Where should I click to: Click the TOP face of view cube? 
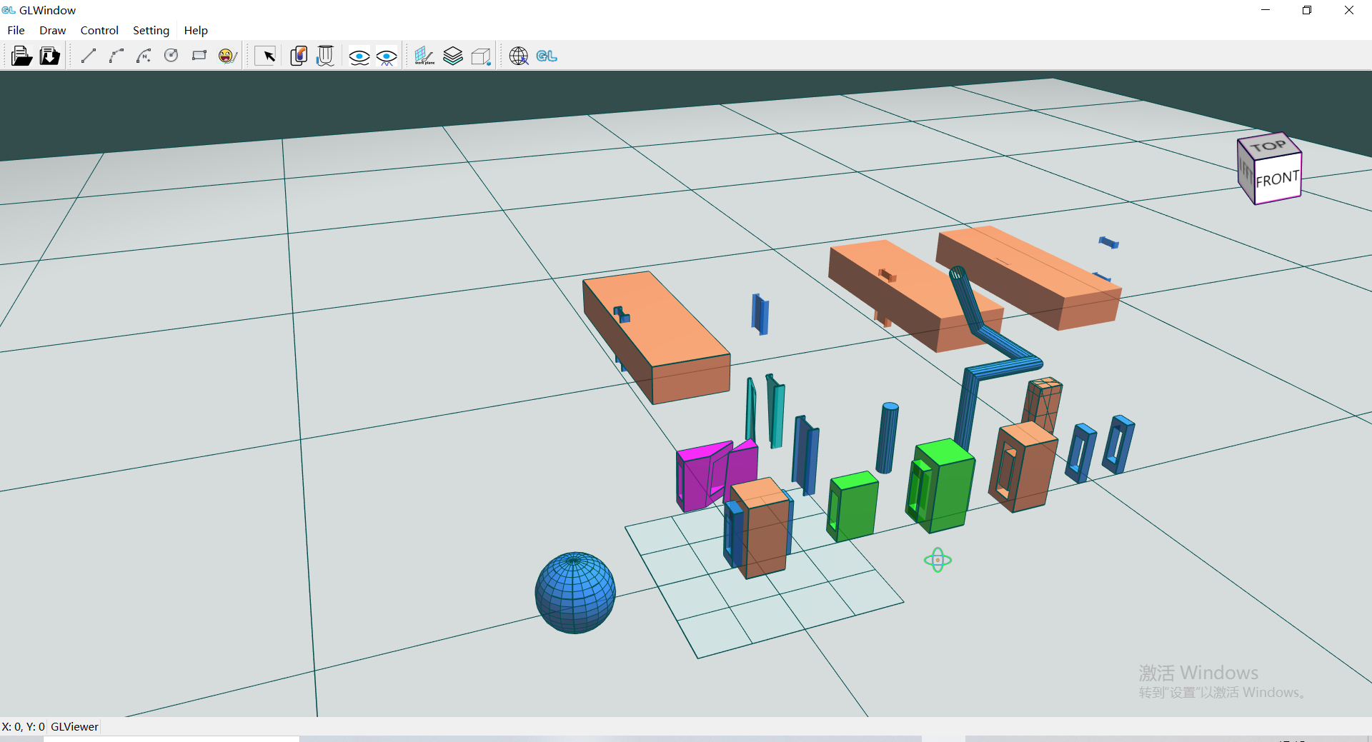pyautogui.click(x=1269, y=145)
